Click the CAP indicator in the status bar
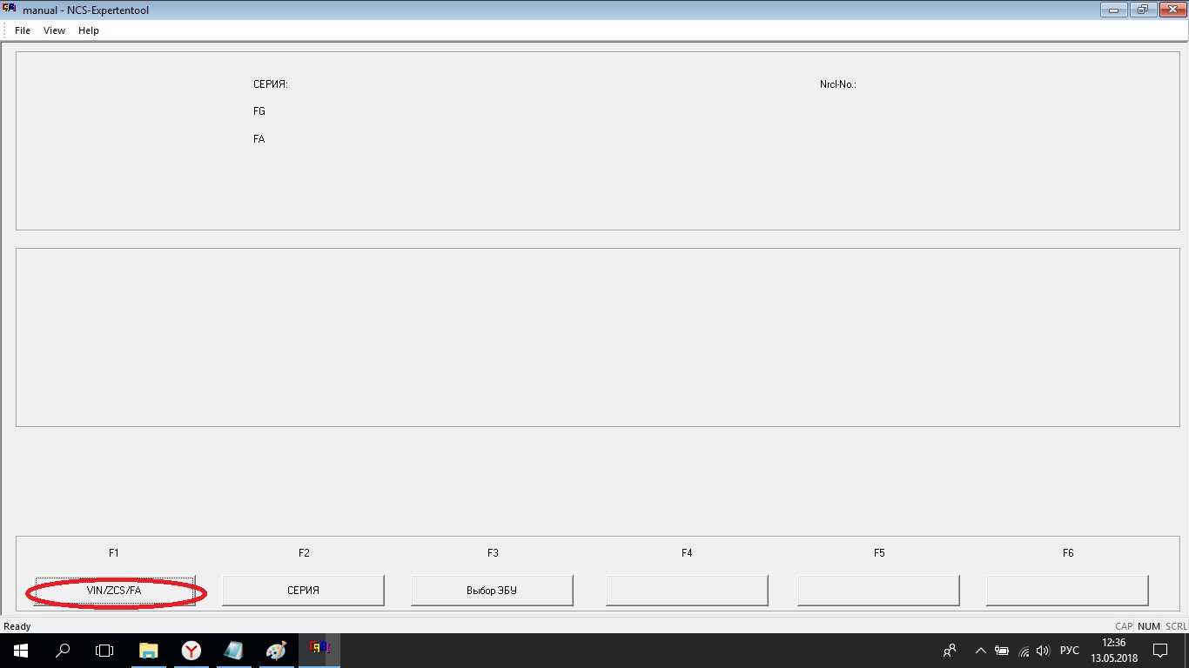 click(1124, 626)
